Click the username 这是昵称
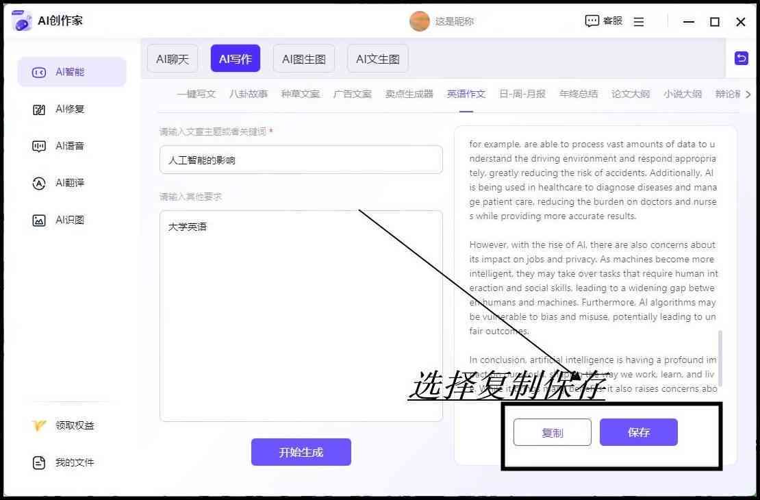The height and width of the screenshot is (500, 760). [454, 21]
